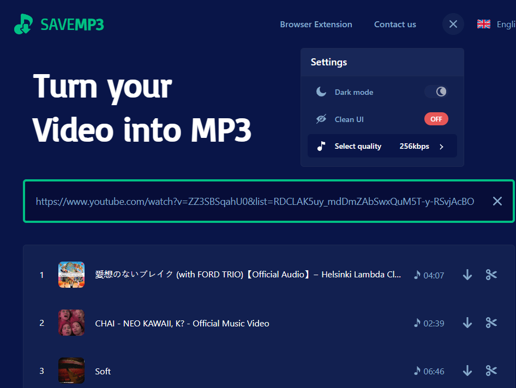Clear the YouTube URL input field
This screenshot has height=388, width=516.
point(497,201)
